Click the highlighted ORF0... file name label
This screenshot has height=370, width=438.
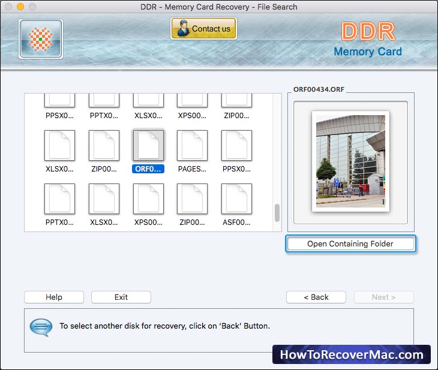148,169
